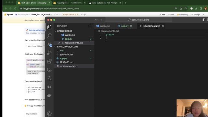
Task: Open the Logs button on the Space header
Action: 83,15
